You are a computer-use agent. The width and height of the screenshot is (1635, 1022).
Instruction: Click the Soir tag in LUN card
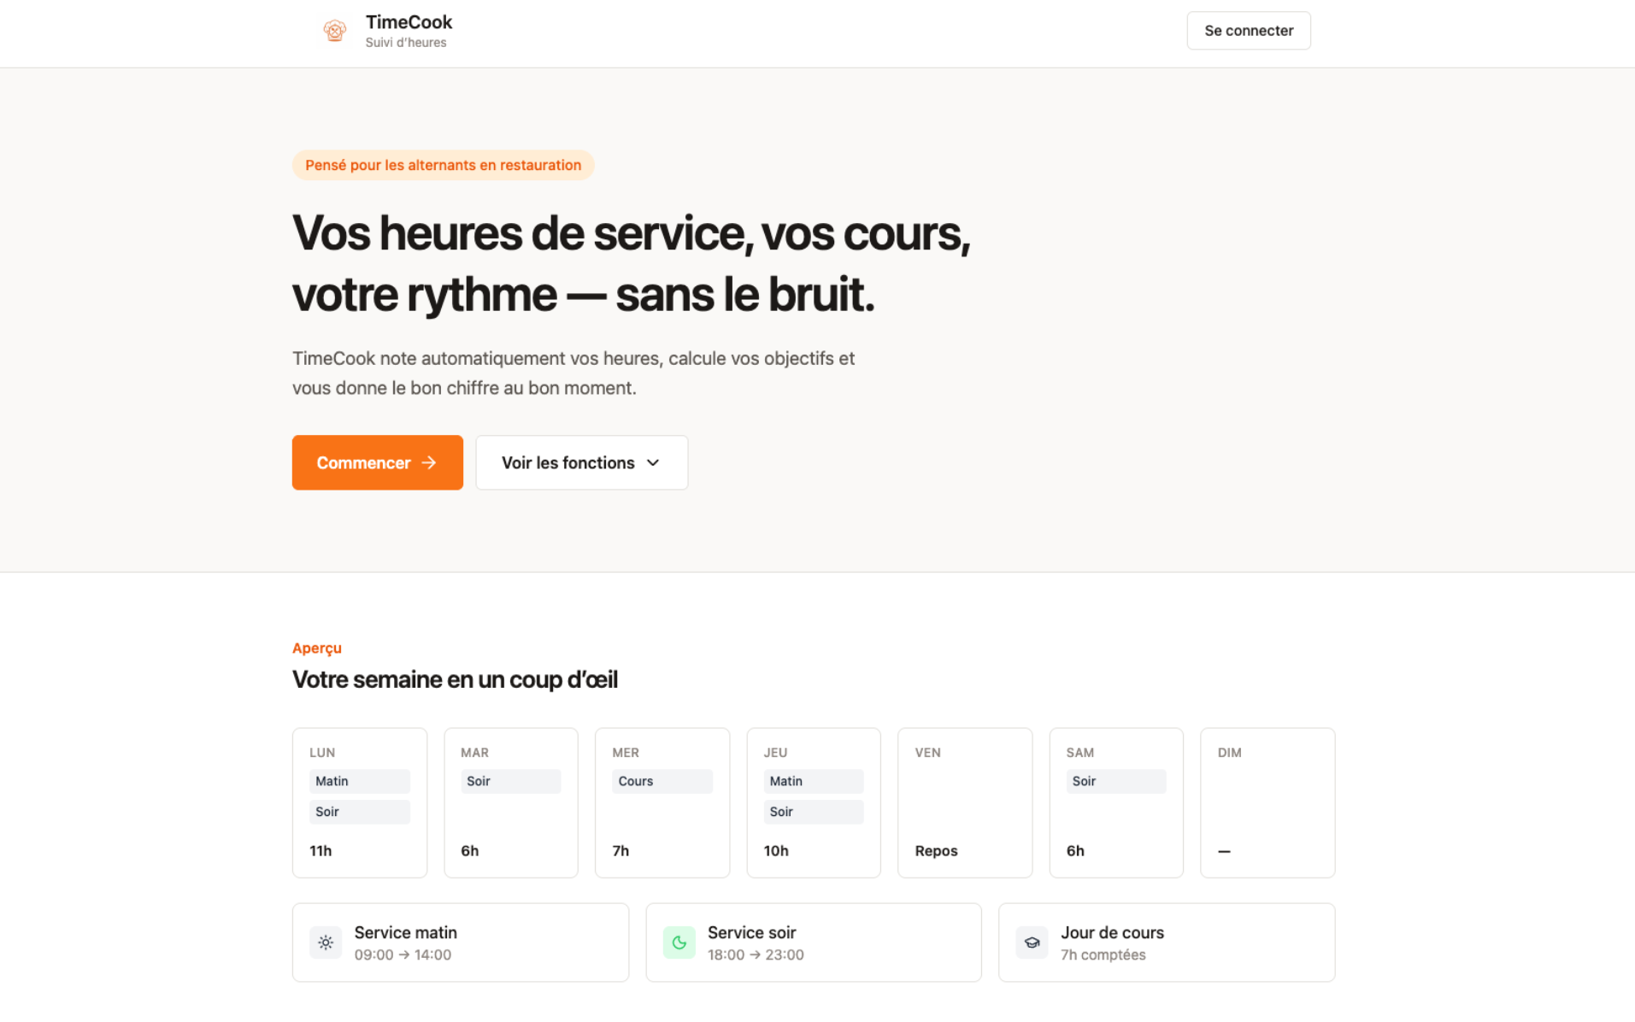[x=359, y=812]
